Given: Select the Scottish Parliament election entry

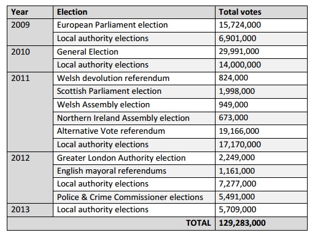Looking at the screenshot, I should point(134,91).
